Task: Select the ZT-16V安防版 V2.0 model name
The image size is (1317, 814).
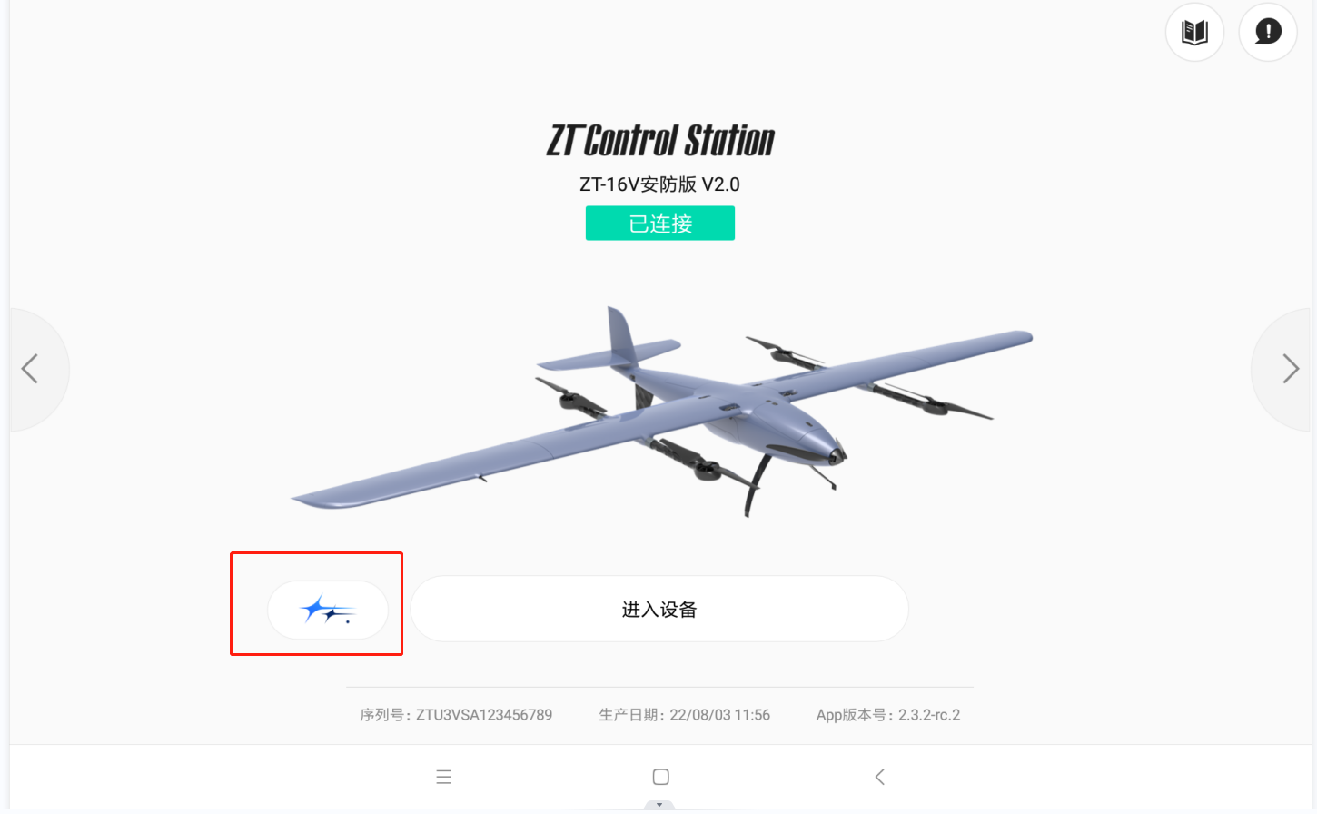Action: tap(660, 184)
